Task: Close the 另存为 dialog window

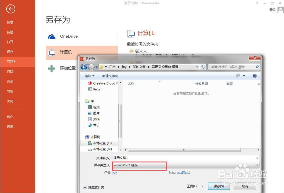Action: (x=255, y=58)
